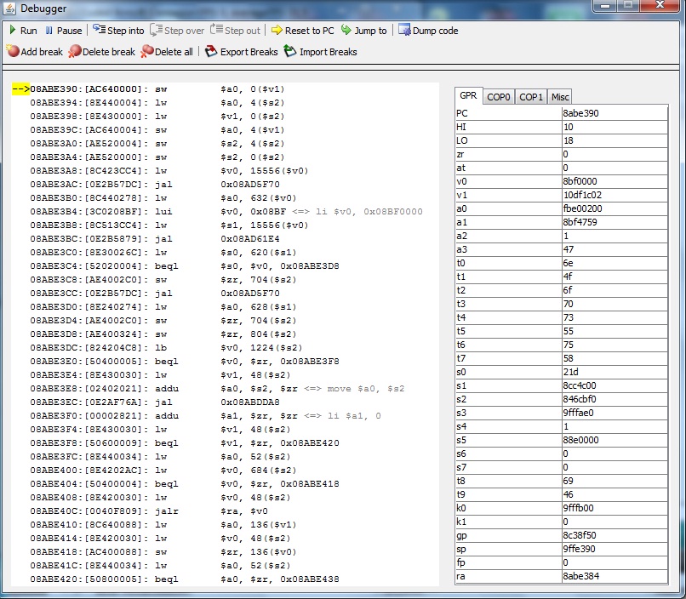Pause execution with the Pause button
The image size is (686, 599).
click(x=63, y=31)
